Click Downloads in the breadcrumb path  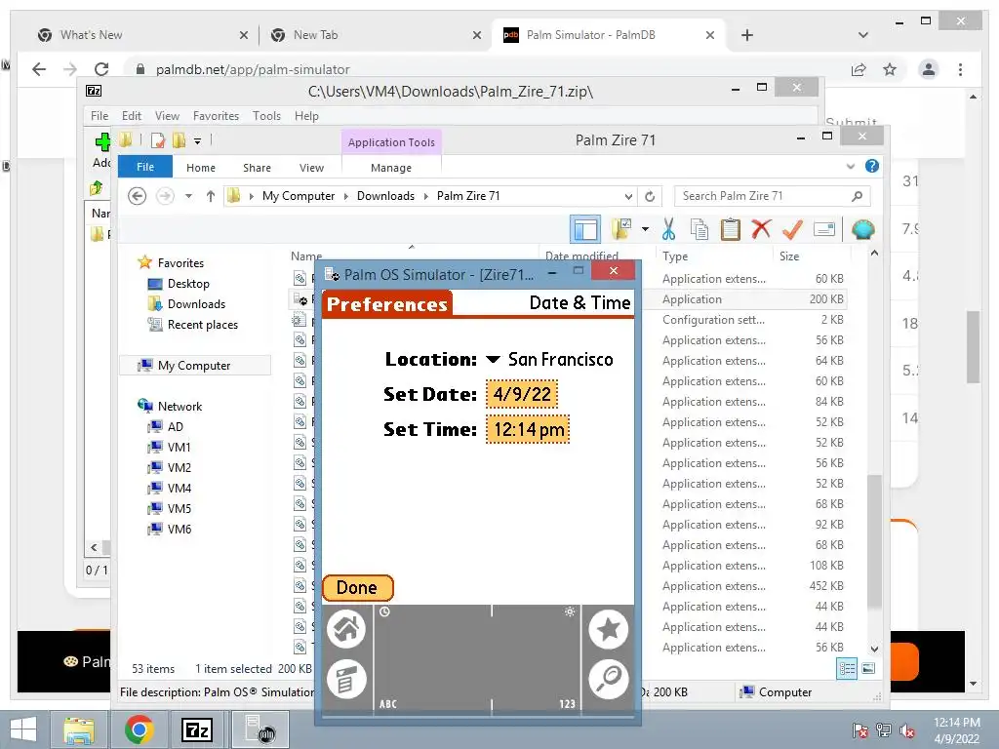(385, 196)
